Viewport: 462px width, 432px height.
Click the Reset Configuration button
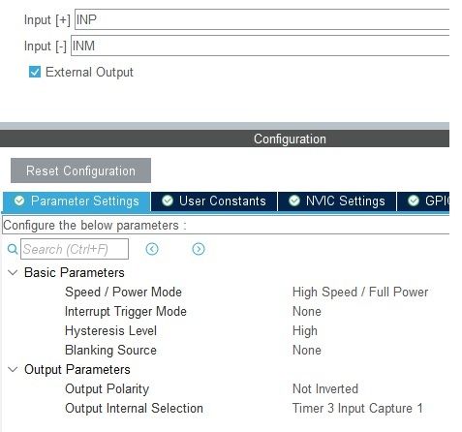pos(80,170)
